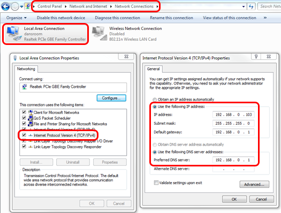The height and width of the screenshot is (213, 281).
Task: Click the Back navigation arrow icon
Action: pos(5,6)
